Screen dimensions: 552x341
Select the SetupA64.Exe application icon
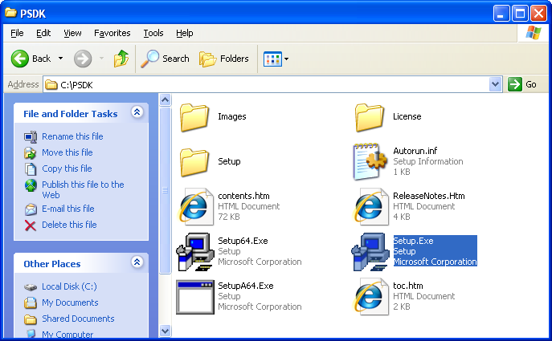click(194, 296)
